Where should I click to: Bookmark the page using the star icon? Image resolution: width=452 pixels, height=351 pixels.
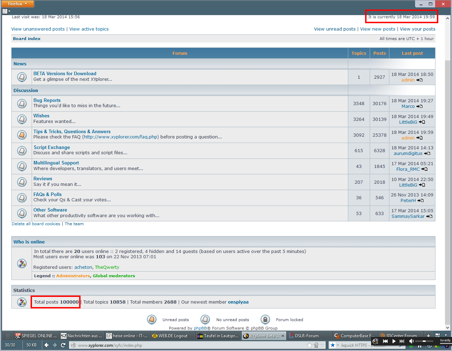pos(310,345)
